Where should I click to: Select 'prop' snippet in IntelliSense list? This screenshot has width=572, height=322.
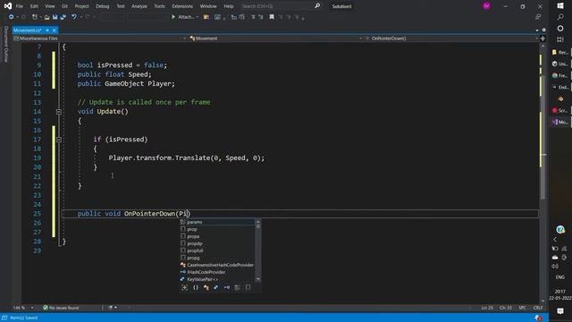pos(217,229)
